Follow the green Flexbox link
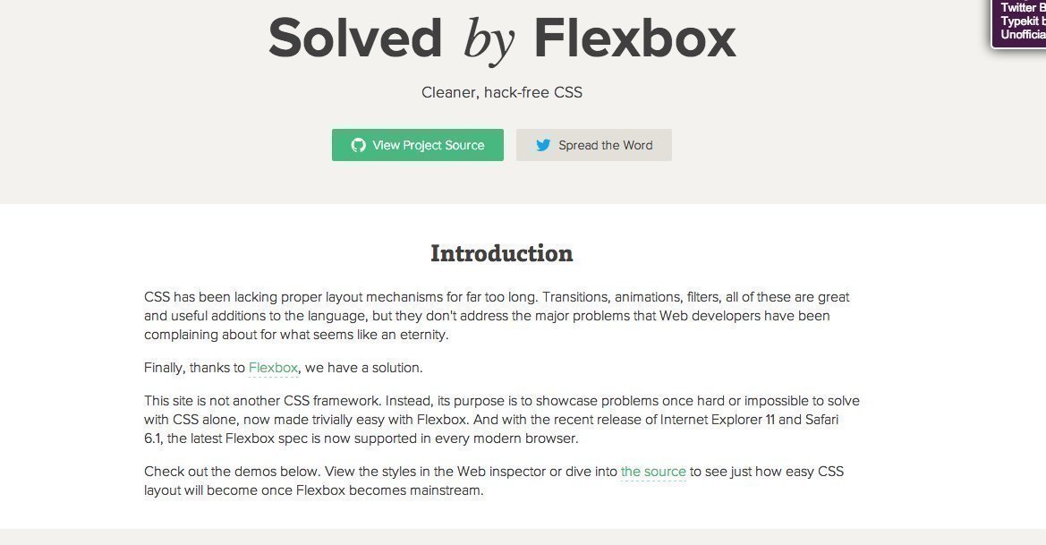Screen dimensions: 1046x545 click(273, 368)
